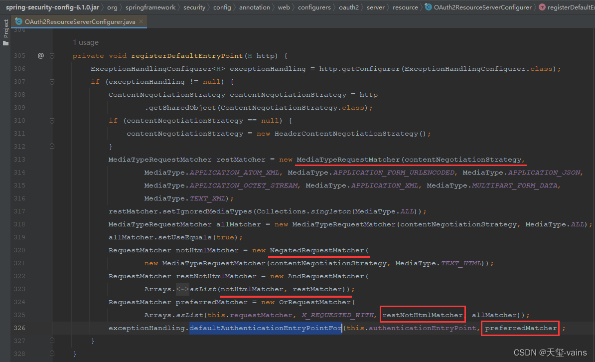Select the 'server' breadcrumb segment
Image resolution: width=595 pixels, height=362 pixels.
click(x=376, y=7)
